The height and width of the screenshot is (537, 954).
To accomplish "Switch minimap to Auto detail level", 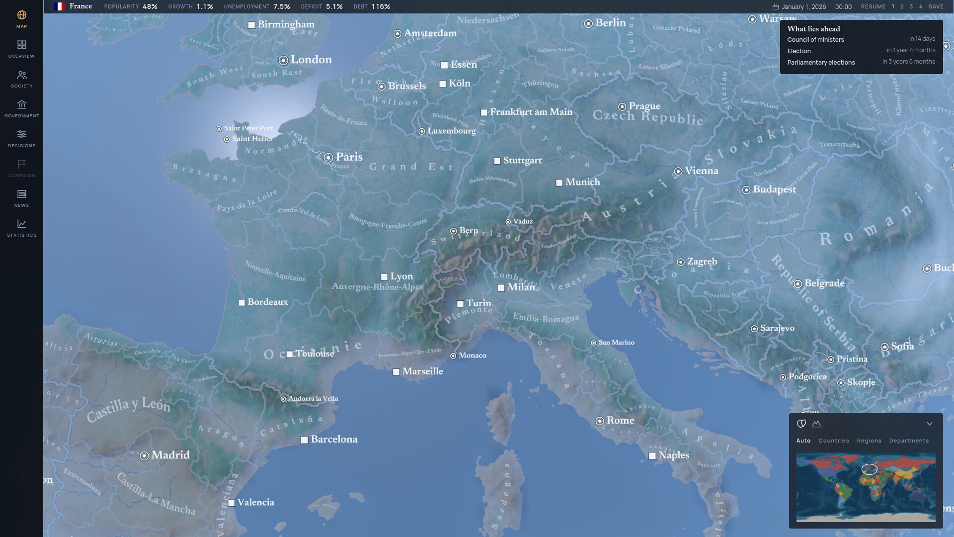I will point(803,441).
